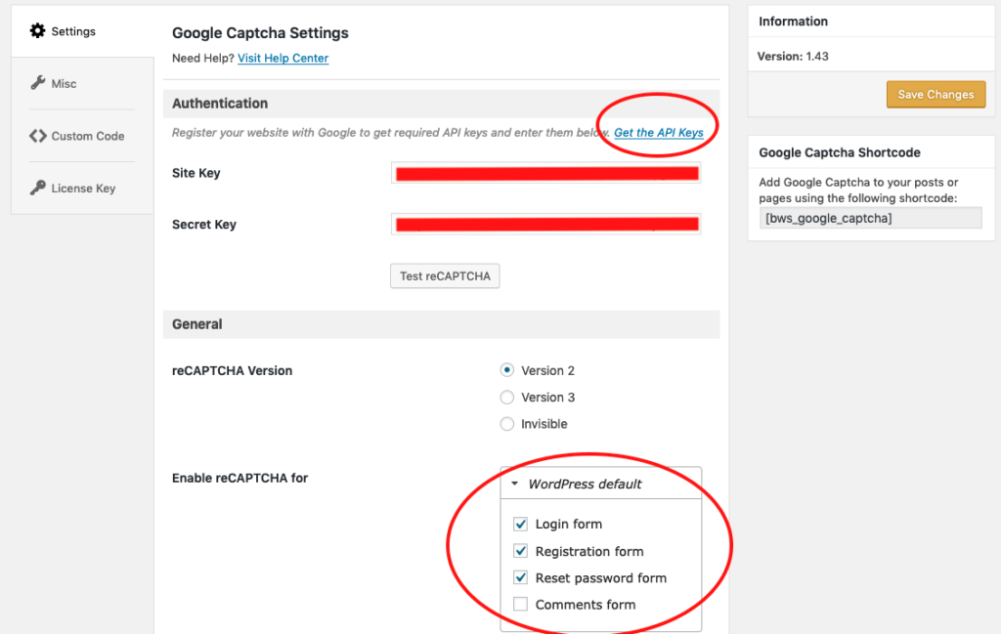Select the Custom Code brackets icon

37,136
